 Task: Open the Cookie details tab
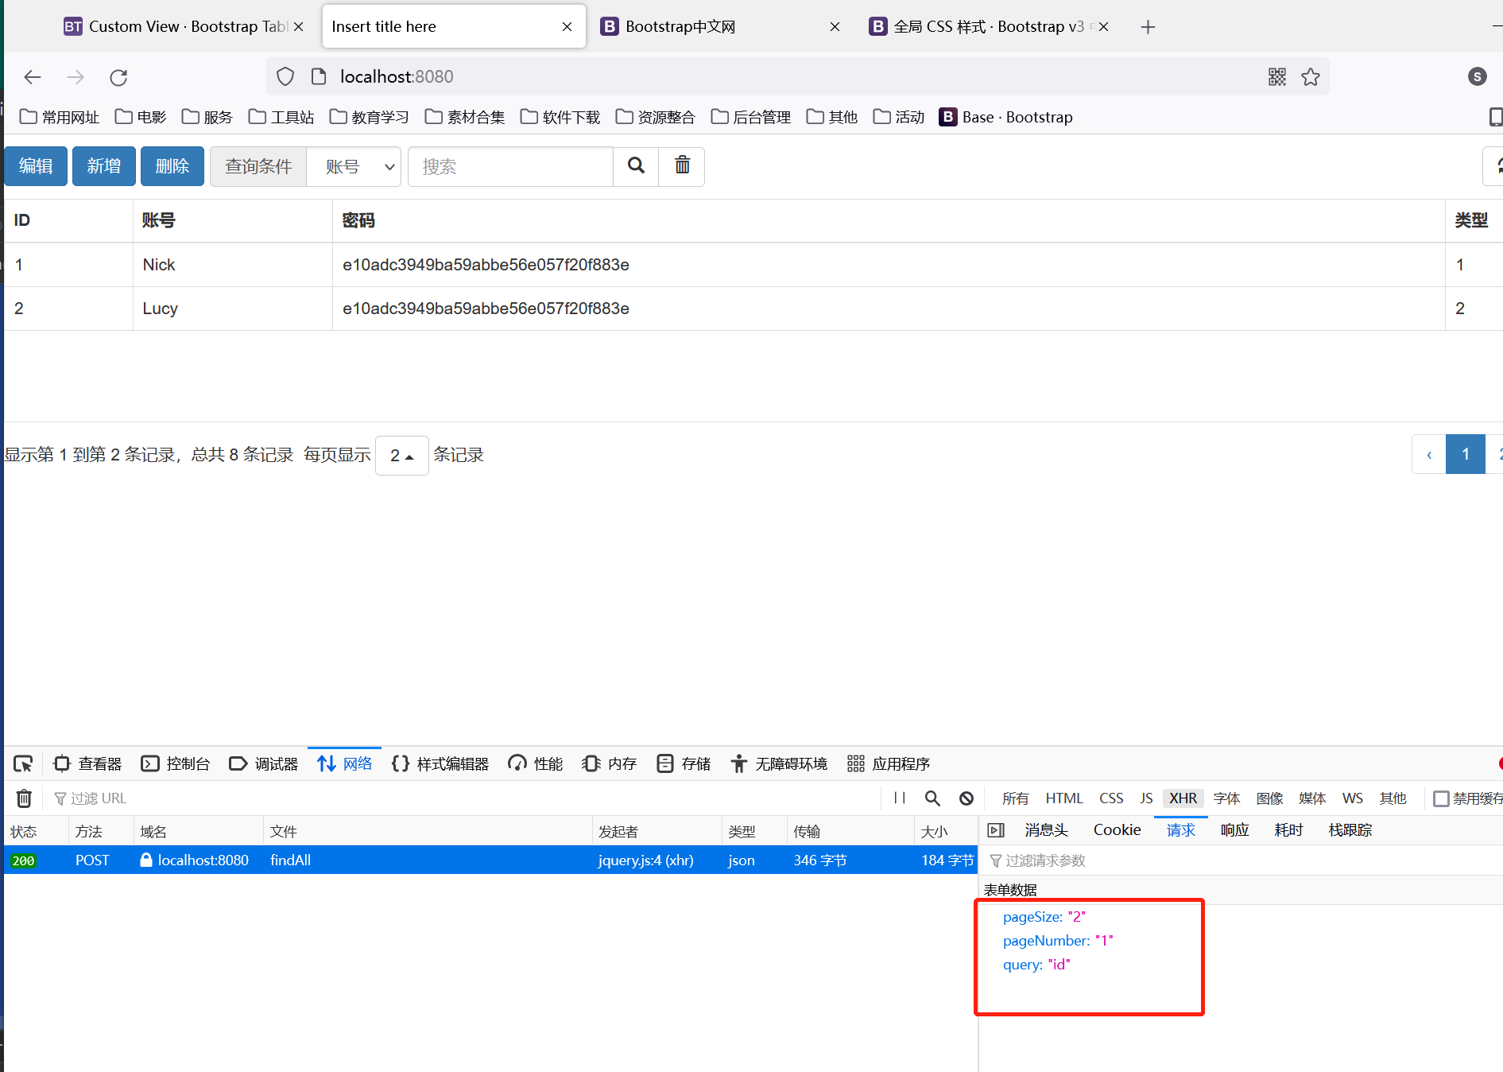[x=1117, y=830]
